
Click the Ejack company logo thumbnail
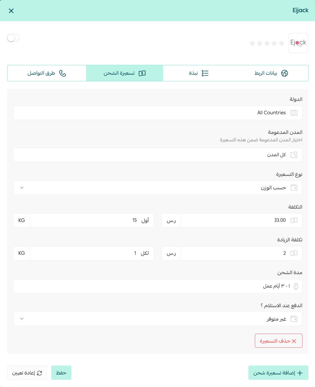point(298,43)
